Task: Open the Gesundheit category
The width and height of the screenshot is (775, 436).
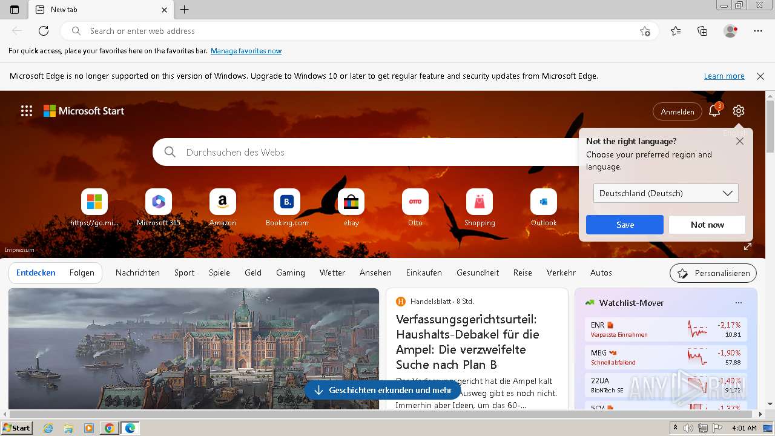Action: tap(478, 272)
